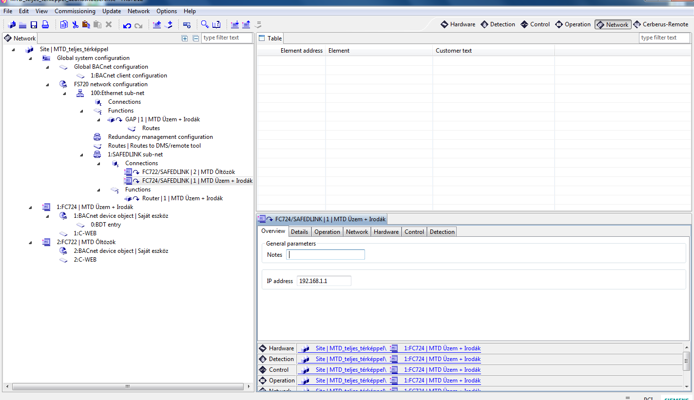
Task: Switch to Cerberus-Remote task card
Action: click(661, 24)
